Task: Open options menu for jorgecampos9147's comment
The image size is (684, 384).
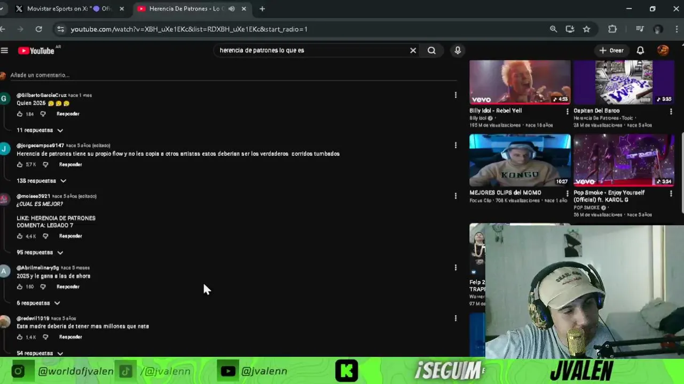Action: [455, 145]
